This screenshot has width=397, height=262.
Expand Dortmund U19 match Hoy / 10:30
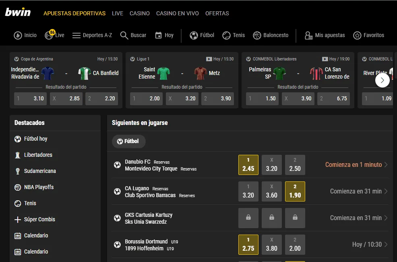pyautogui.click(x=370, y=245)
